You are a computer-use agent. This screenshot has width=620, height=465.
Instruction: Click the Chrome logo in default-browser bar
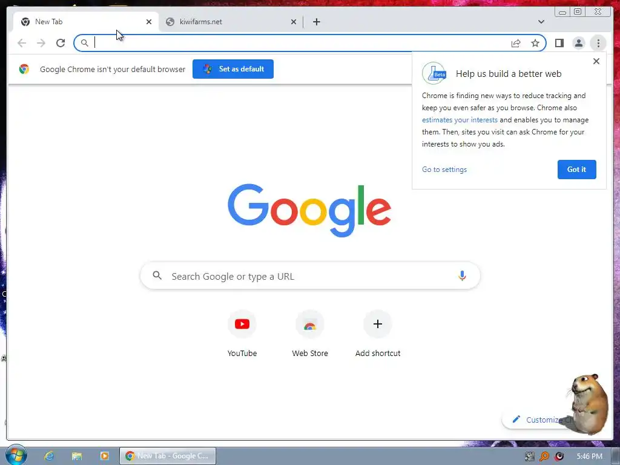[x=24, y=69]
